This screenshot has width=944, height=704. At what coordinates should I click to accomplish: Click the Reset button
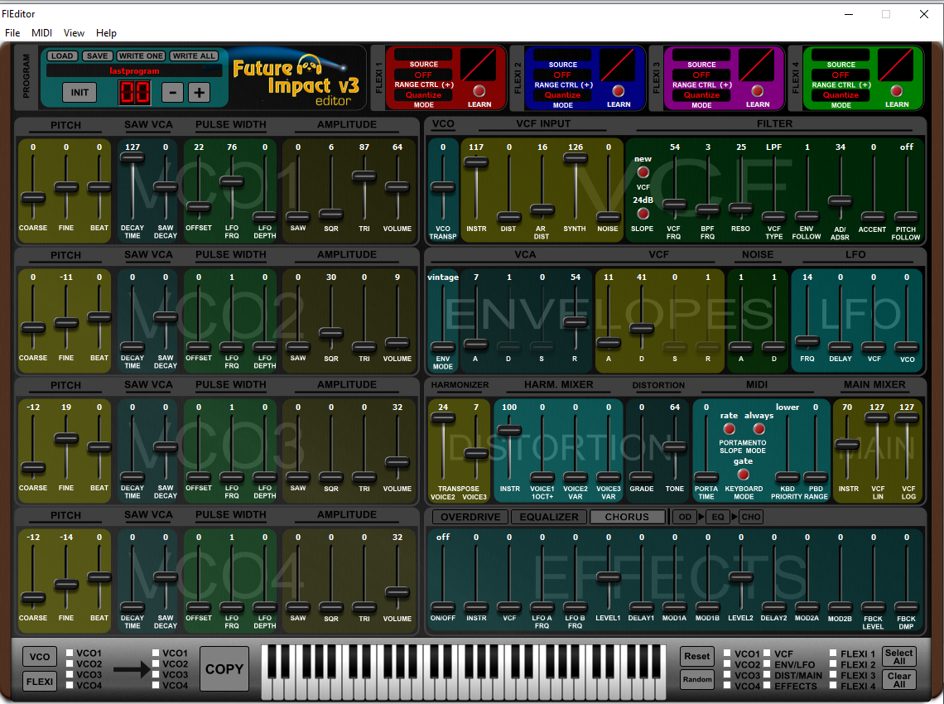pyautogui.click(x=696, y=657)
